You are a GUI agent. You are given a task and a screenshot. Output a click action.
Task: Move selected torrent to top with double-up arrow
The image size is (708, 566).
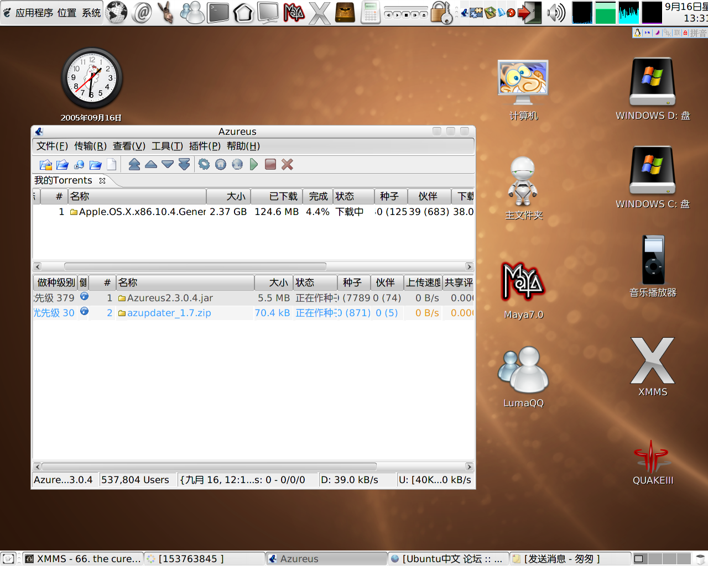134,164
